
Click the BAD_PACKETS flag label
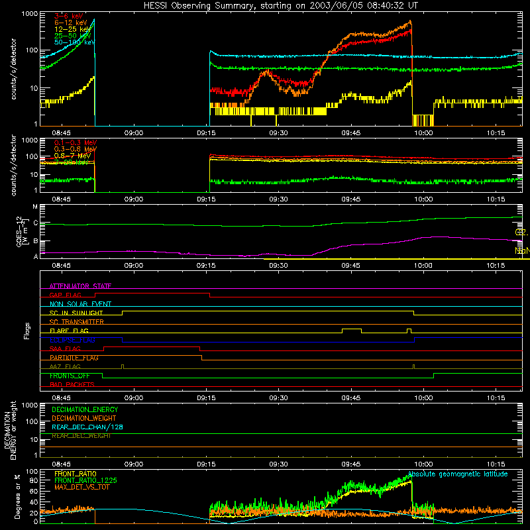pos(72,385)
